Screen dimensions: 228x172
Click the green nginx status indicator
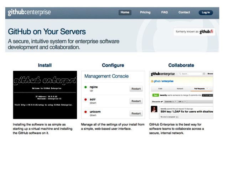coord(85,87)
